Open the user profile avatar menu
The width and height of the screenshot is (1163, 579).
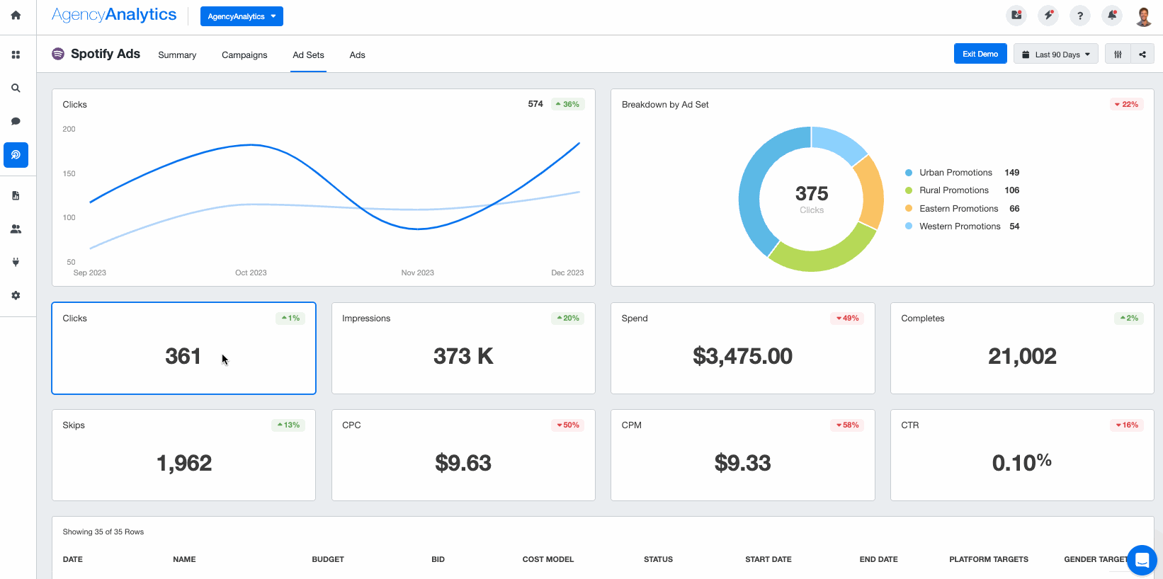coord(1143,16)
